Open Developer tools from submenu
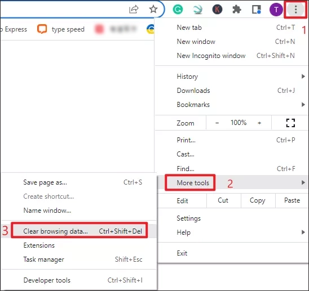Viewport: 309px width, 291px height. pos(79,280)
